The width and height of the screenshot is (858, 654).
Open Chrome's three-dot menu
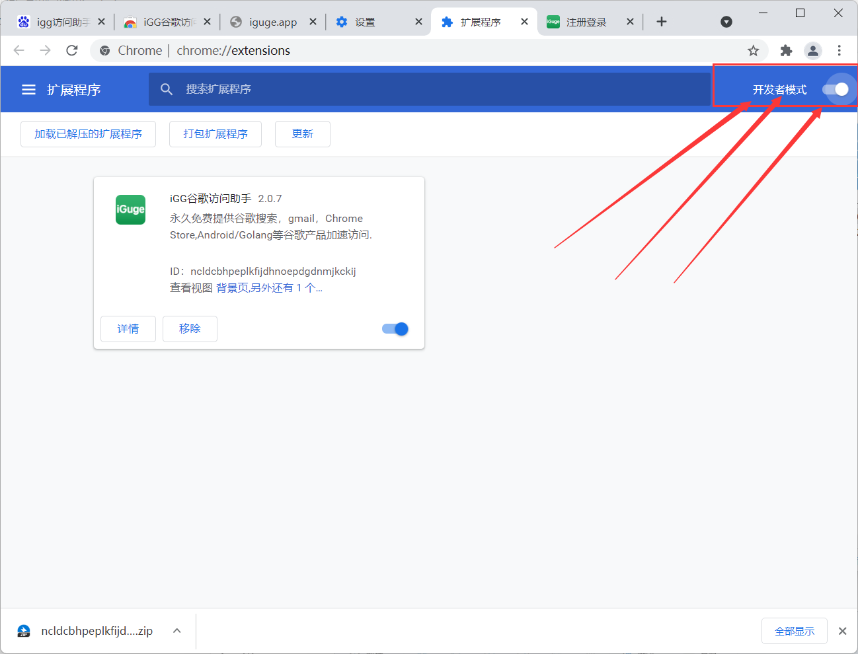coord(839,50)
